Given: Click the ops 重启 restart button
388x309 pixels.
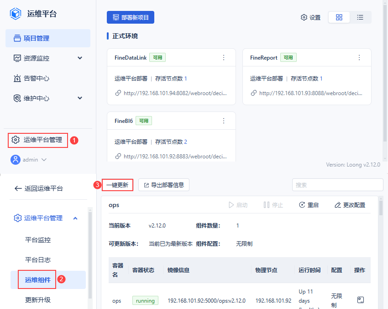Looking at the screenshot, I should (309, 205).
